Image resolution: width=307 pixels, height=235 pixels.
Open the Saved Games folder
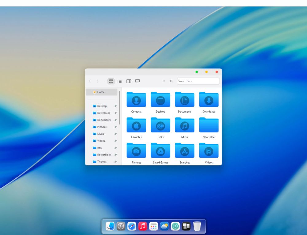(160, 150)
